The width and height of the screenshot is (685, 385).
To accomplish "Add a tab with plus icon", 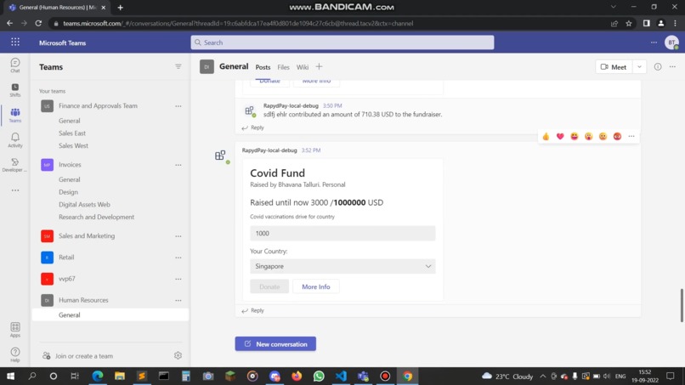I will (319, 67).
